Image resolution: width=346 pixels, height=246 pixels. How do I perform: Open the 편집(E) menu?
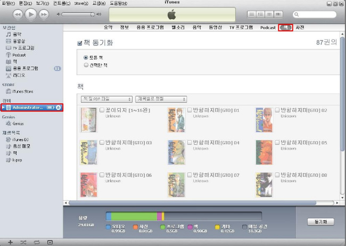[26, 3]
